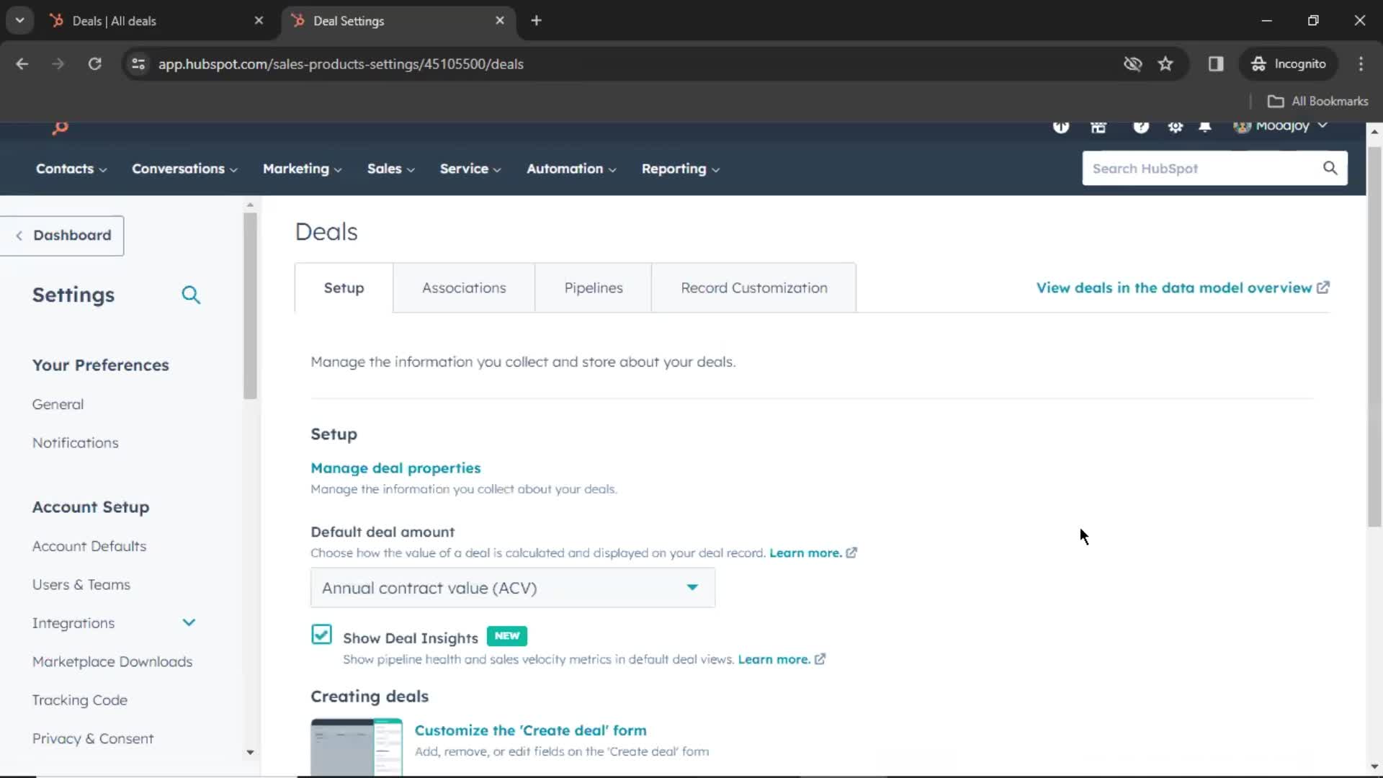1383x778 pixels.
Task: Click the third-party cookies blocked eye icon
Action: pos(1132,64)
